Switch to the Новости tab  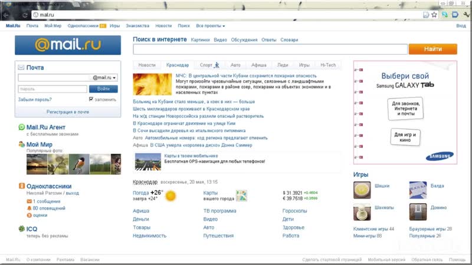(147, 65)
